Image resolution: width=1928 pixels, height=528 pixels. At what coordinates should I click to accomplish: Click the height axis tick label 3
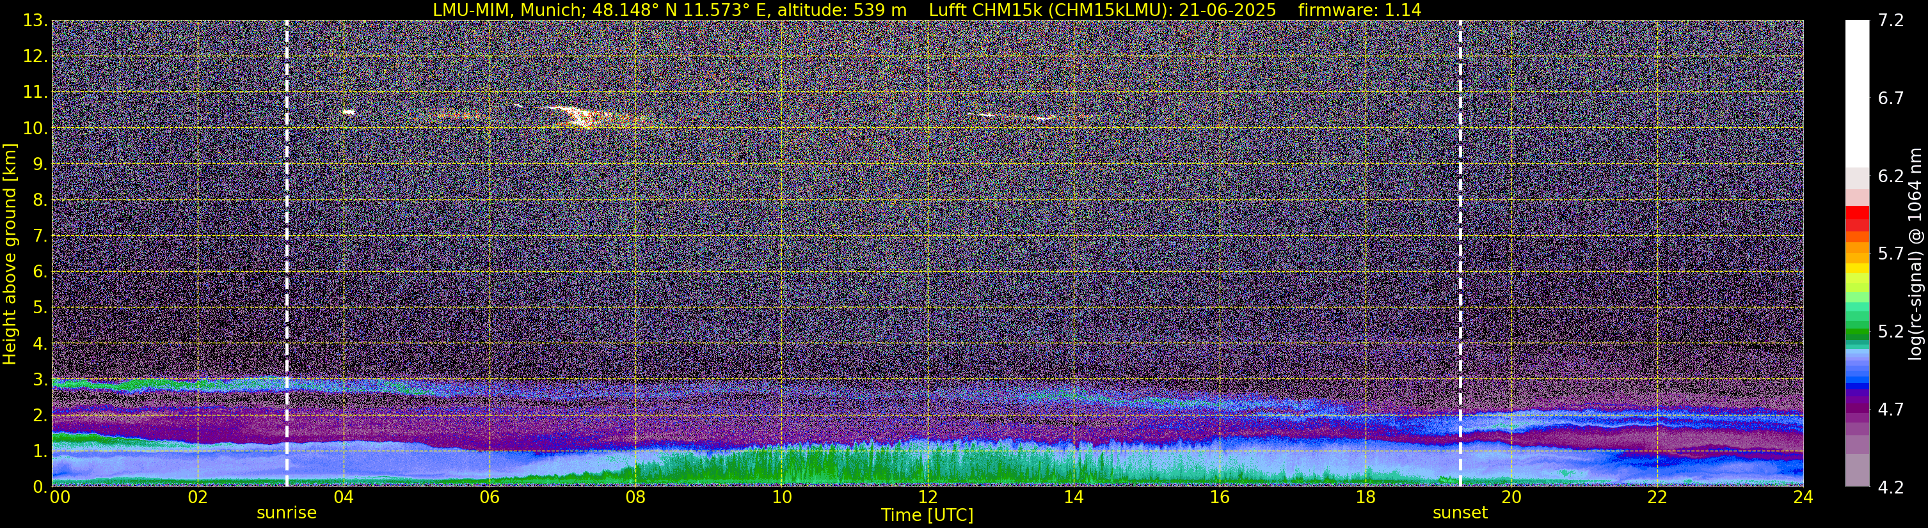coord(40,379)
